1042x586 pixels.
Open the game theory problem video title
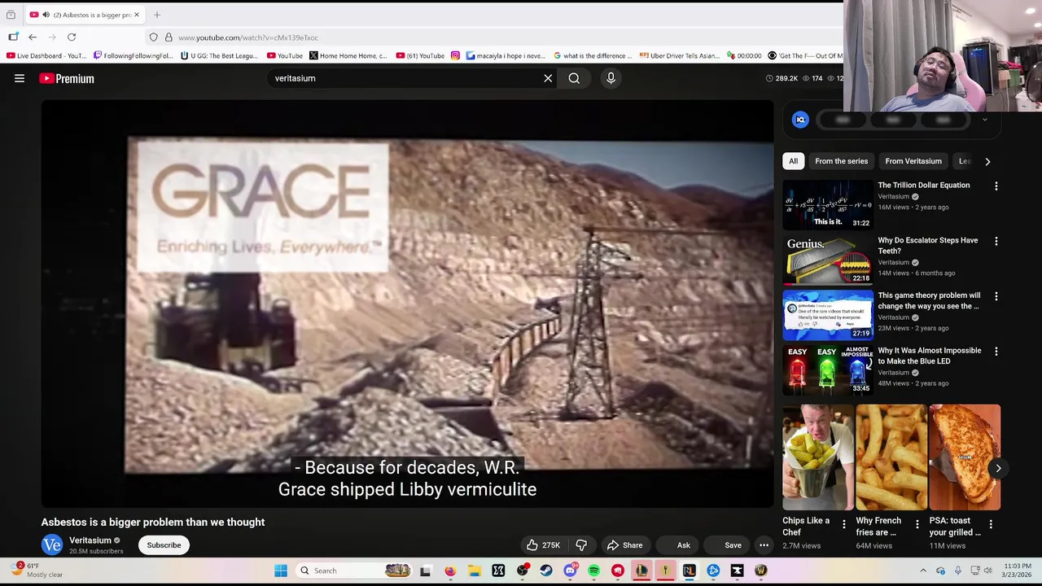(929, 300)
